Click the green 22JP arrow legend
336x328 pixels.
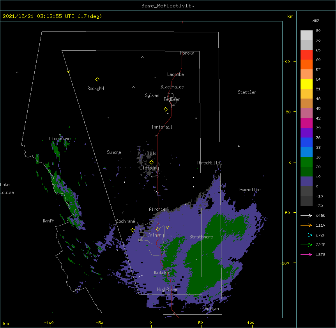(306, 245)
